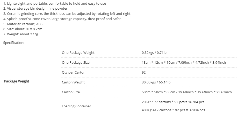The image size is (237, 118).
Task: Click the Qty per Carton label
Action: pyautogui.click(x=74, y=72)
